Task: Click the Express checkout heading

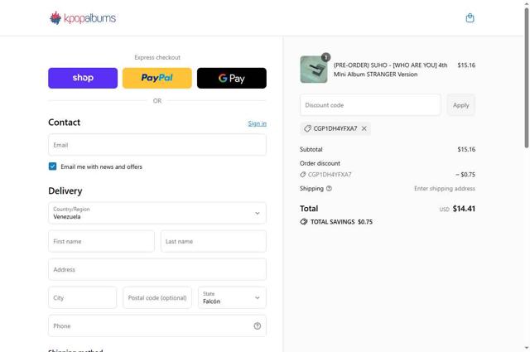Action: (157, 57)
